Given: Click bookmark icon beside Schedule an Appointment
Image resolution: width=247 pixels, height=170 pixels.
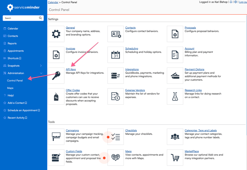Looking at the screenshot, I should click(x=39, y=111).
